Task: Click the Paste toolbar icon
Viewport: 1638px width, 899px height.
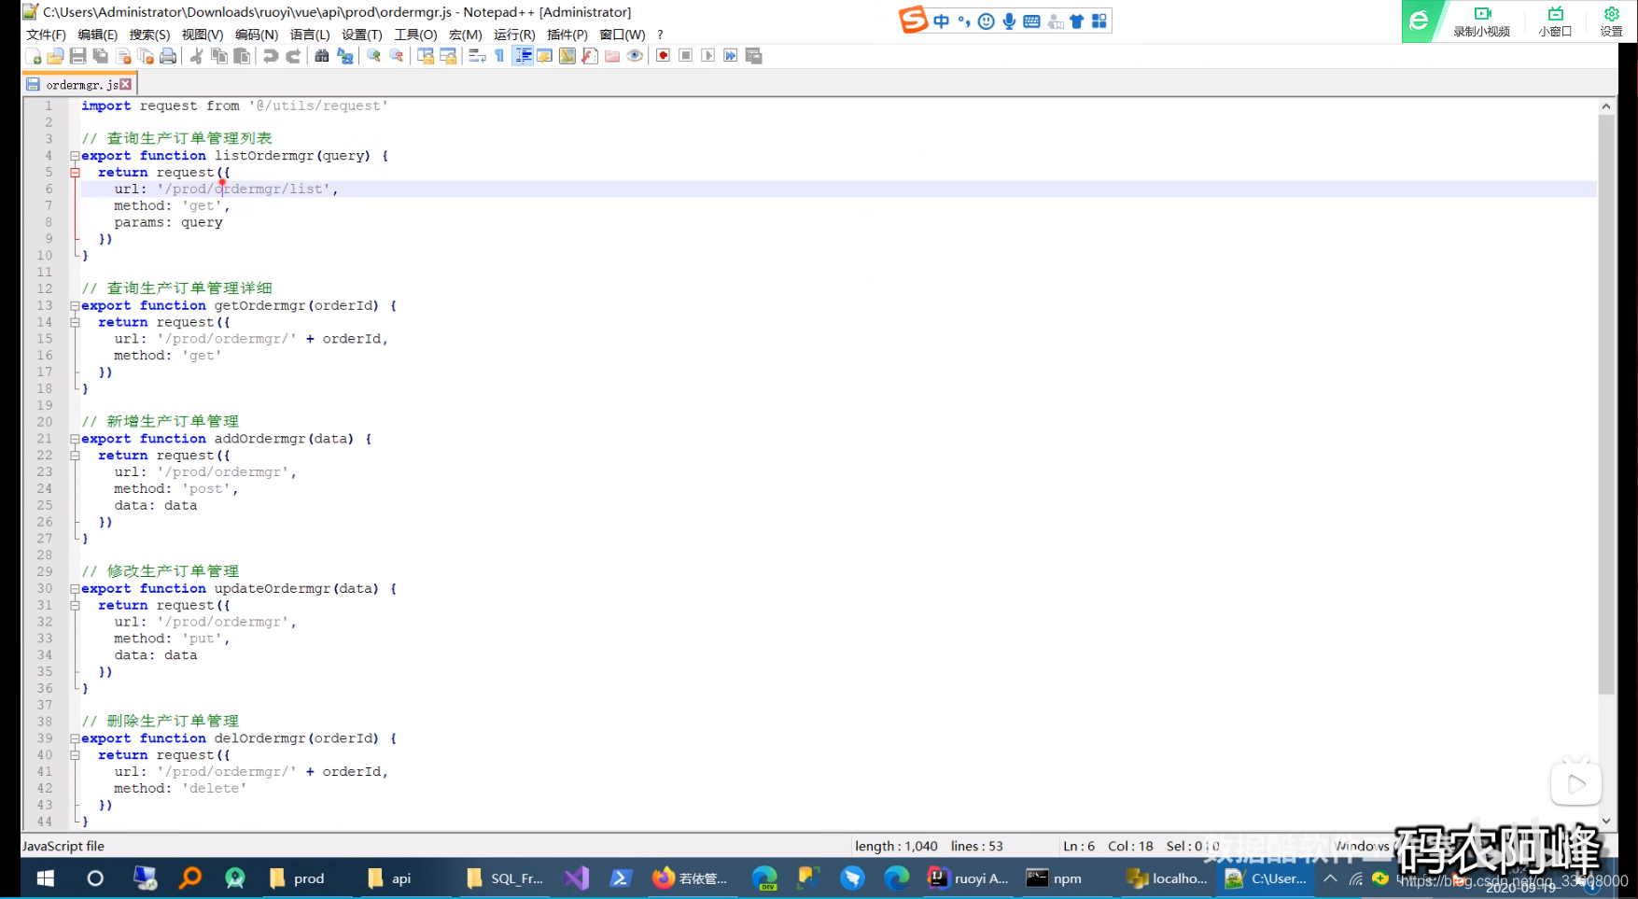Action: point(242,56)
